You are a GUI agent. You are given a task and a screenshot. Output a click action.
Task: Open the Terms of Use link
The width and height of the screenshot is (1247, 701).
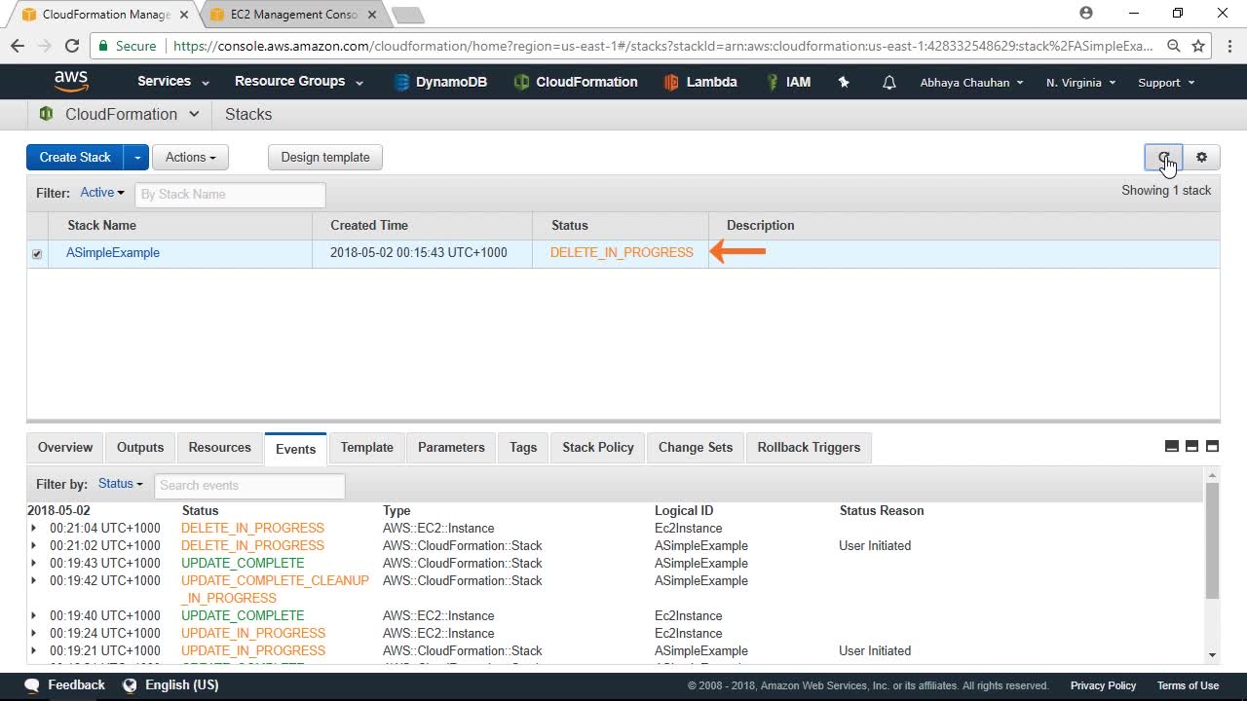pos(1188,685)
